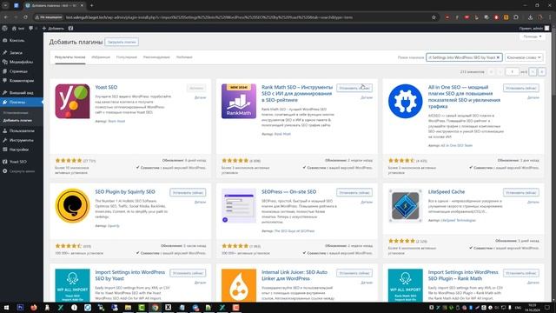Viewport: 556px width, 313px height.
Task: Go to the next results page
Action: 533,71
